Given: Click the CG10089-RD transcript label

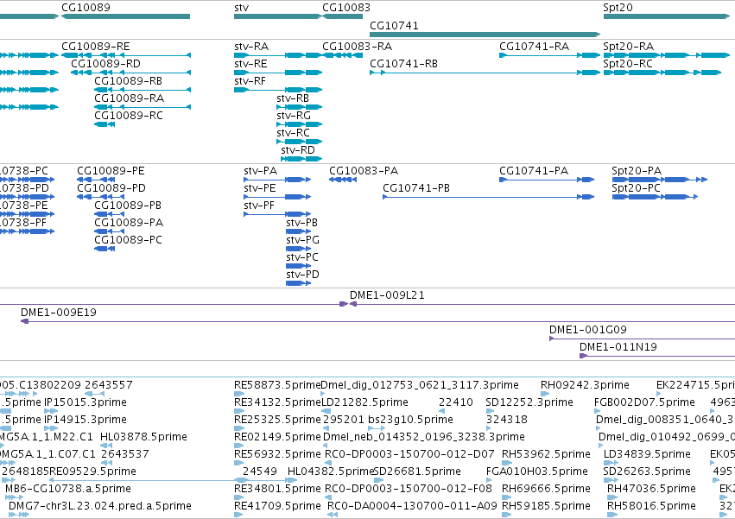Looking at the screenshot, I should click(105, 64).
